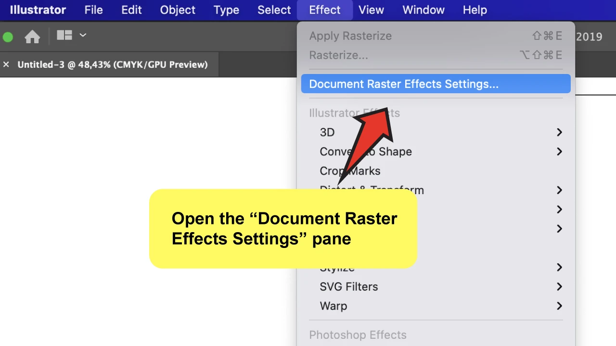The image size is (616, 346).
Task: Click the green window zoom button
Action: coord(8,37)
